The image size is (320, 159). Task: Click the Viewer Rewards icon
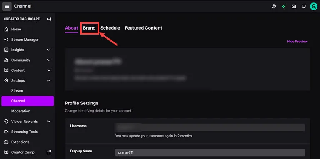[x=7, y=122]
